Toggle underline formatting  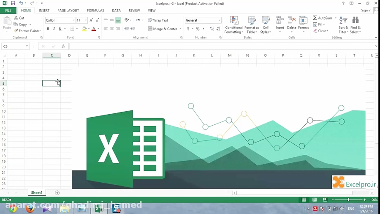click(x=60, y=29)
